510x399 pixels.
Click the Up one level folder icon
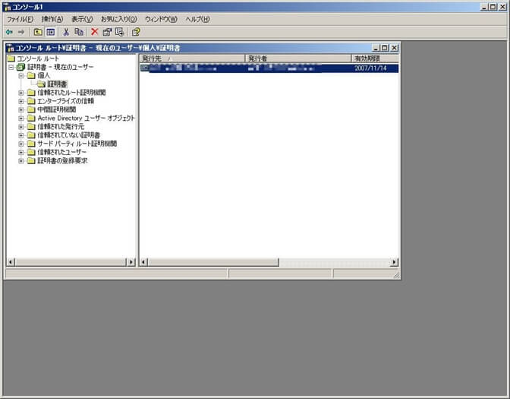38,32
